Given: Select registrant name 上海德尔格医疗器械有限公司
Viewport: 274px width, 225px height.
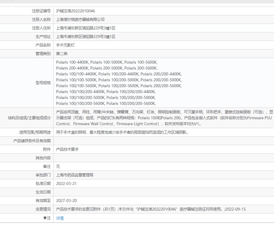Looking at the screenshot, I should click(80, 19).
